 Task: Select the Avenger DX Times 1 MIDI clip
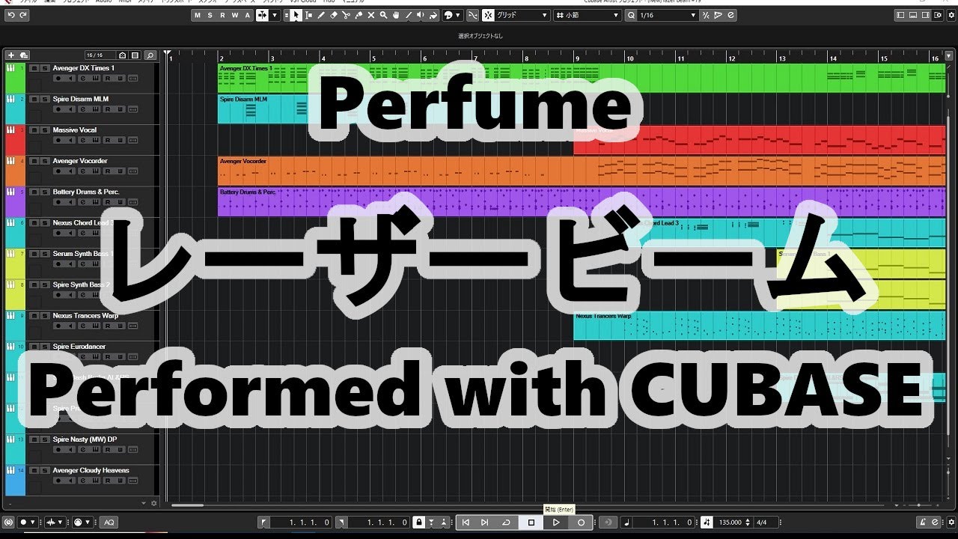tap(582, 78)
